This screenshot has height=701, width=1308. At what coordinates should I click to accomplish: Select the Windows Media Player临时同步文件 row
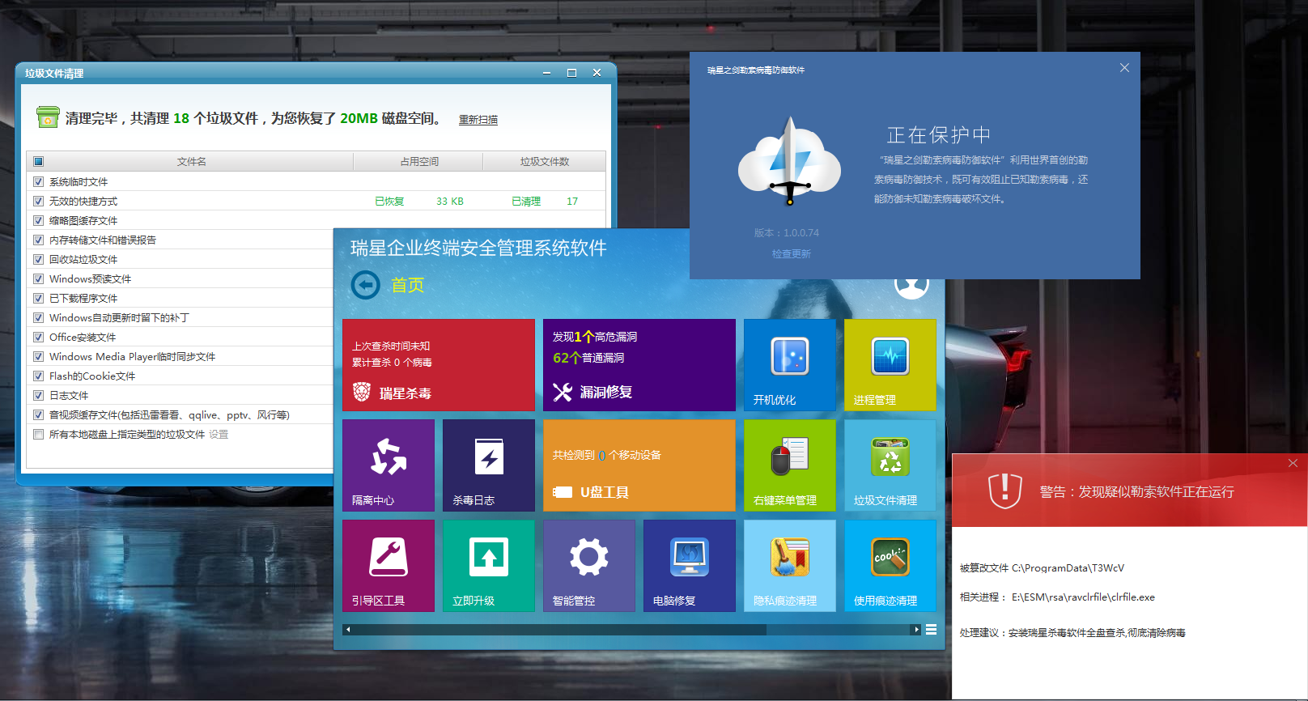[132, 357]
